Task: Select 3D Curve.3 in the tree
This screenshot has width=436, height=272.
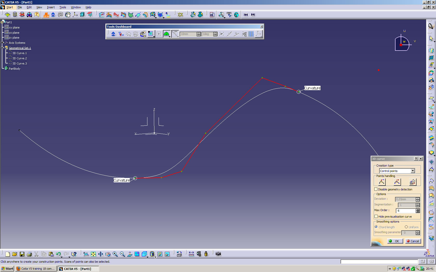Action: [x=19, y=63]
